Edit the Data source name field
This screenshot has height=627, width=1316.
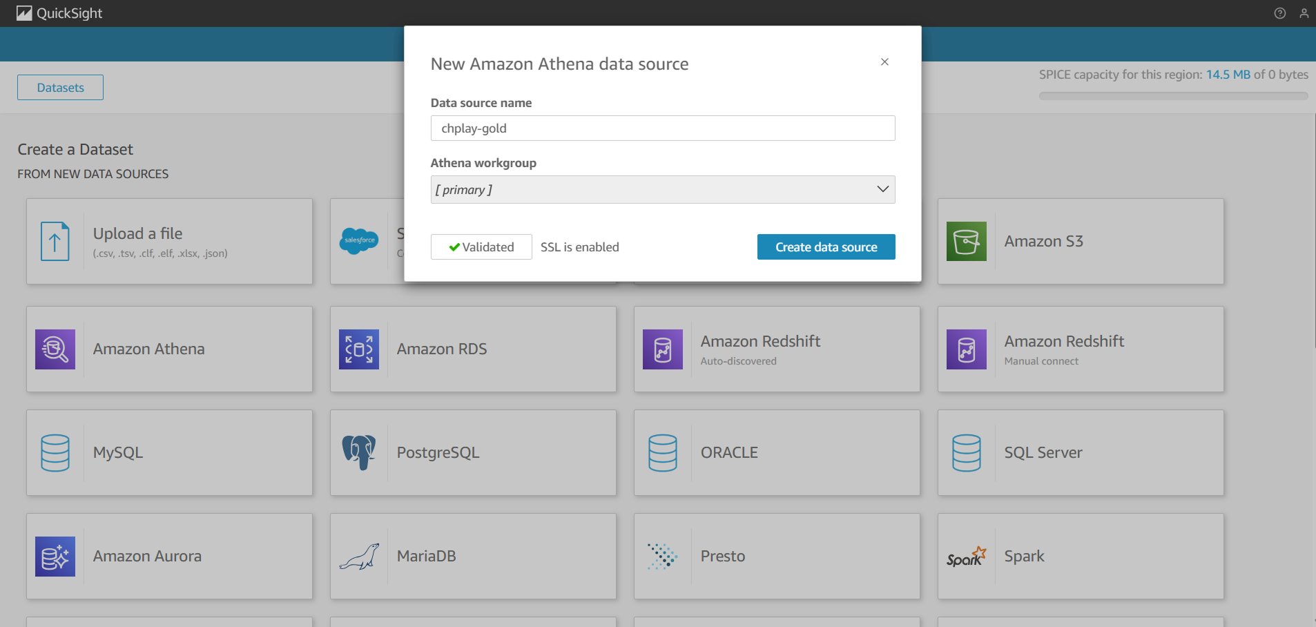pos(662,128)
